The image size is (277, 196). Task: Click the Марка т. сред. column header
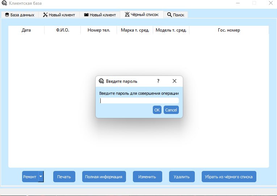pyautogui.click(x=135, y=30)
